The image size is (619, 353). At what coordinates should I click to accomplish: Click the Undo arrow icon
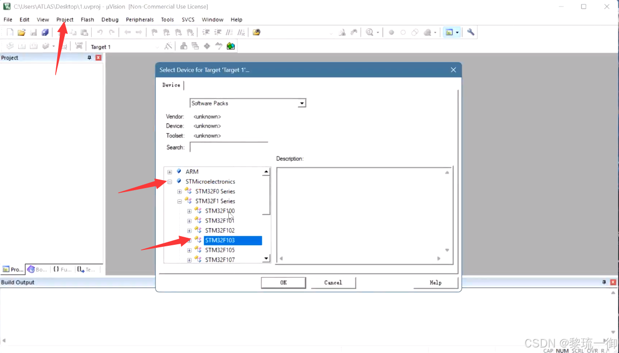[100, 32]
